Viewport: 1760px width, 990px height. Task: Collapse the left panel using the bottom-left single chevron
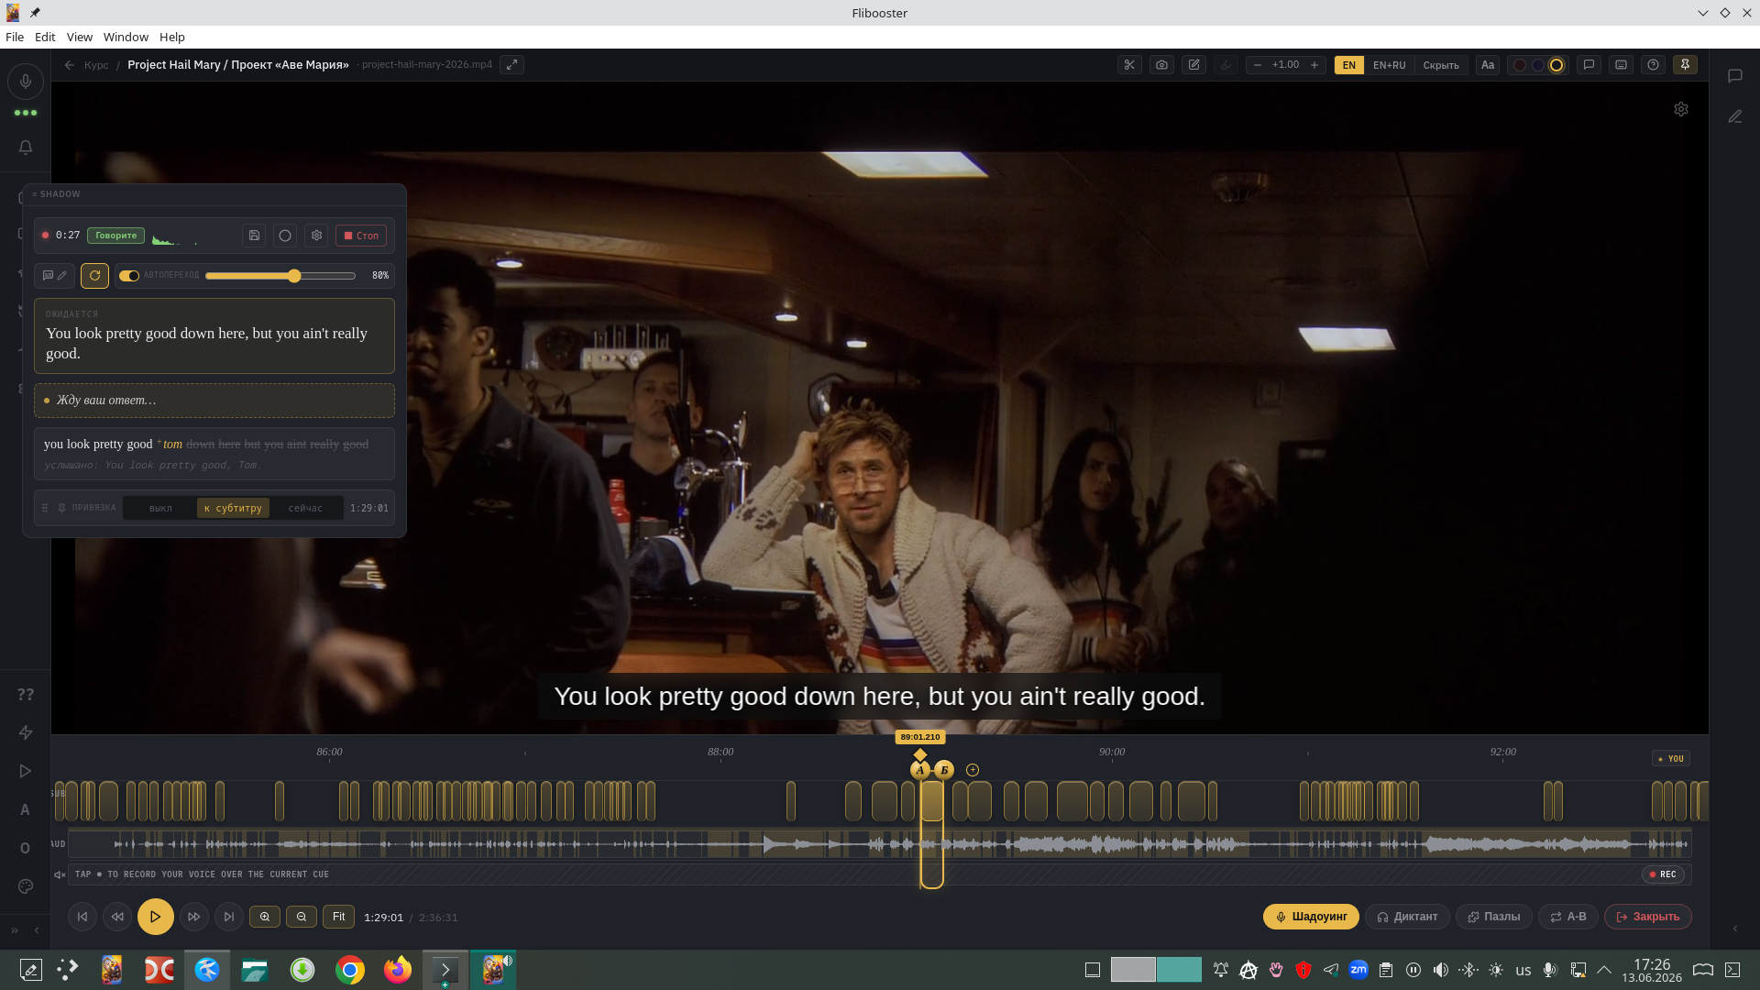37,930
